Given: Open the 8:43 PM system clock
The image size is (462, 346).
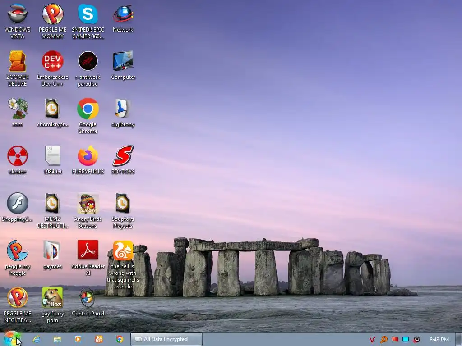Looking at the screenshot, I should [x=439, y=340].
